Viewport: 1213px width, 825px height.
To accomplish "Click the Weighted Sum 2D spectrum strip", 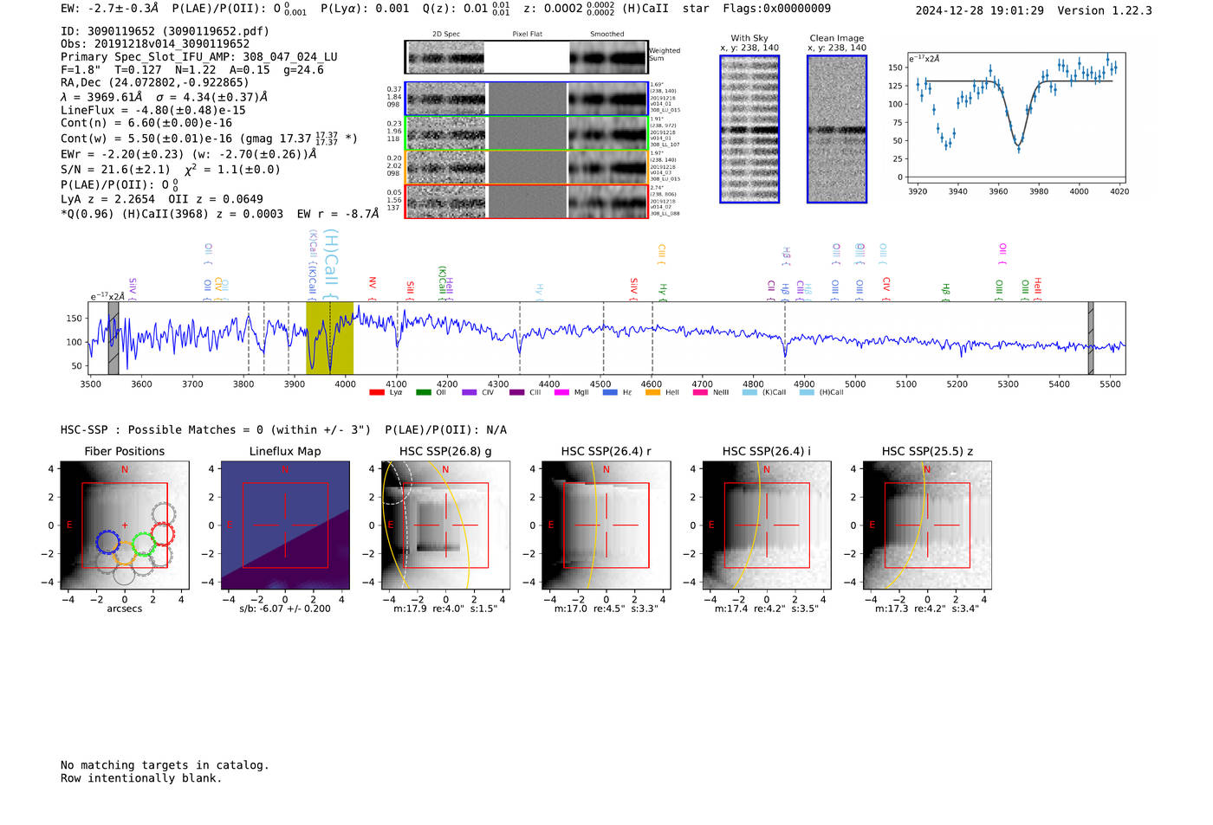I will (526, 57).
